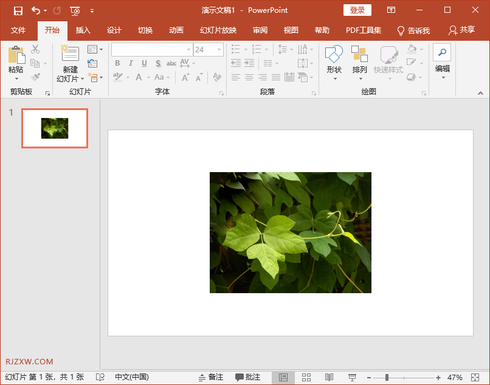The height and width of the screenshot is (385, 490).
Task: Click the zoom slider in status bar
Action: (387, 378)
